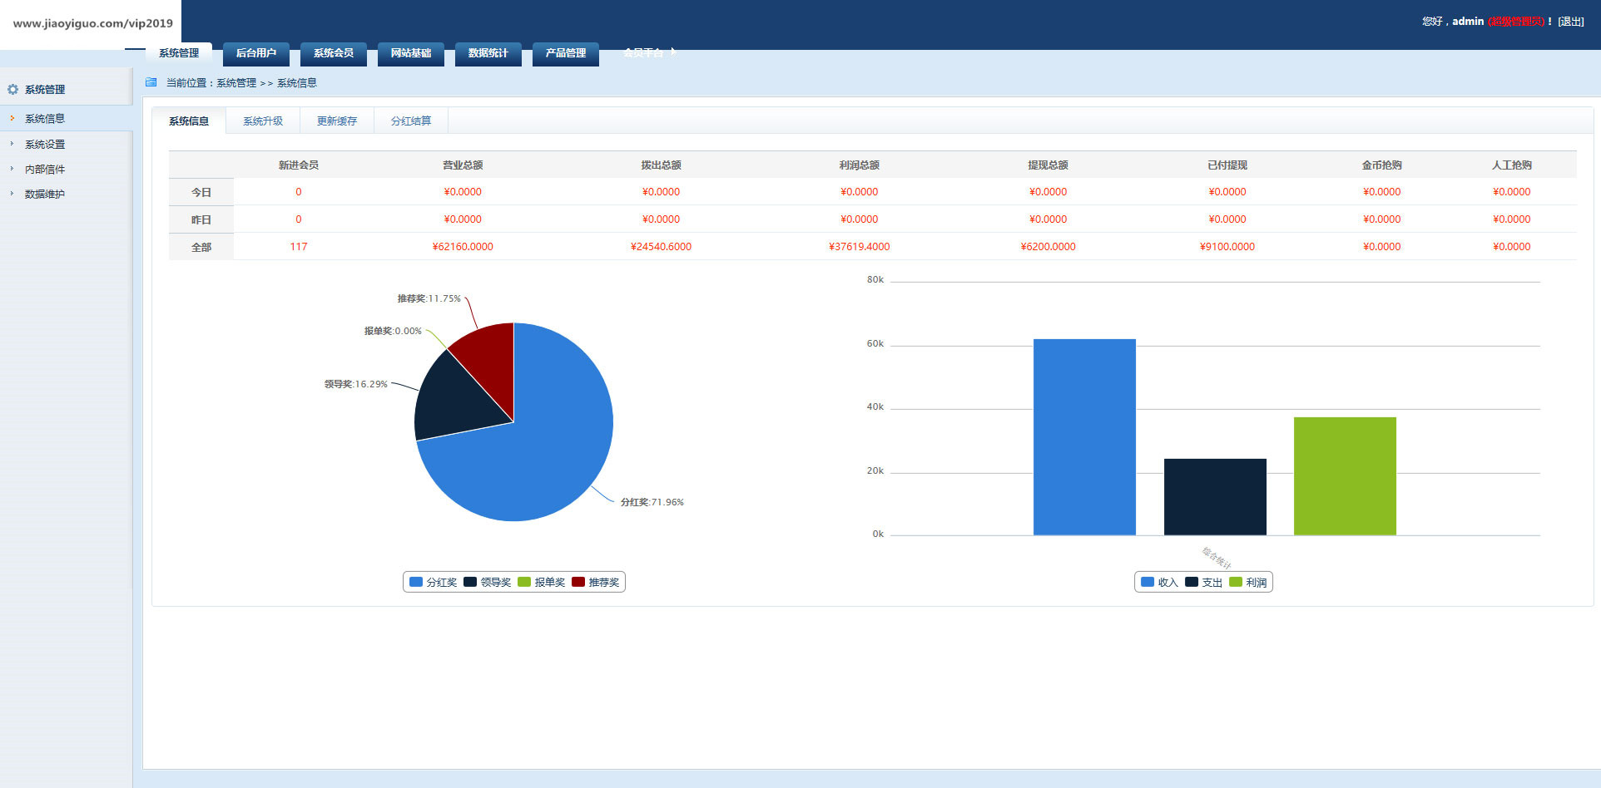Select 系统设置 in the left sidebar

(x=45, y=145)
